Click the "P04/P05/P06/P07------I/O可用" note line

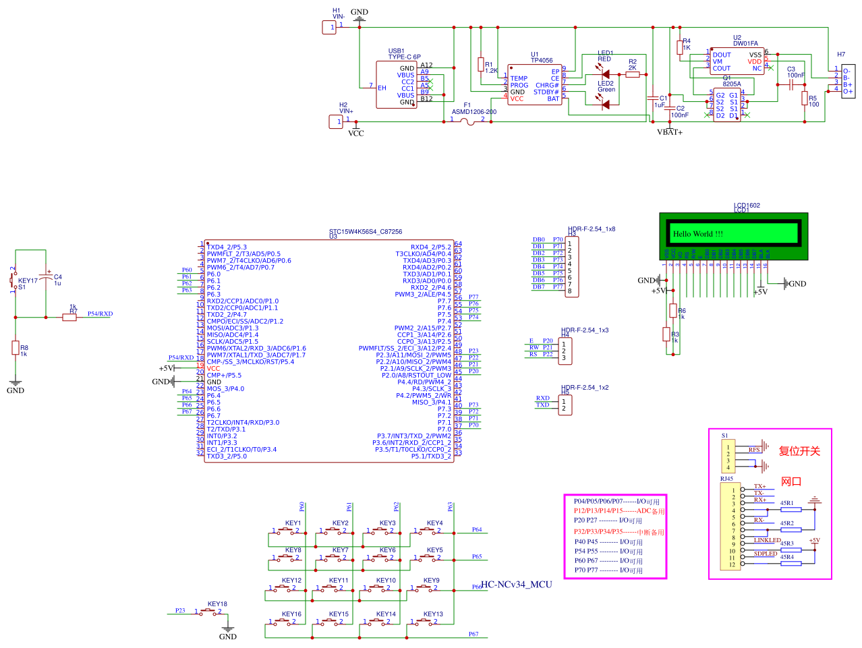[x=616, y=502]
